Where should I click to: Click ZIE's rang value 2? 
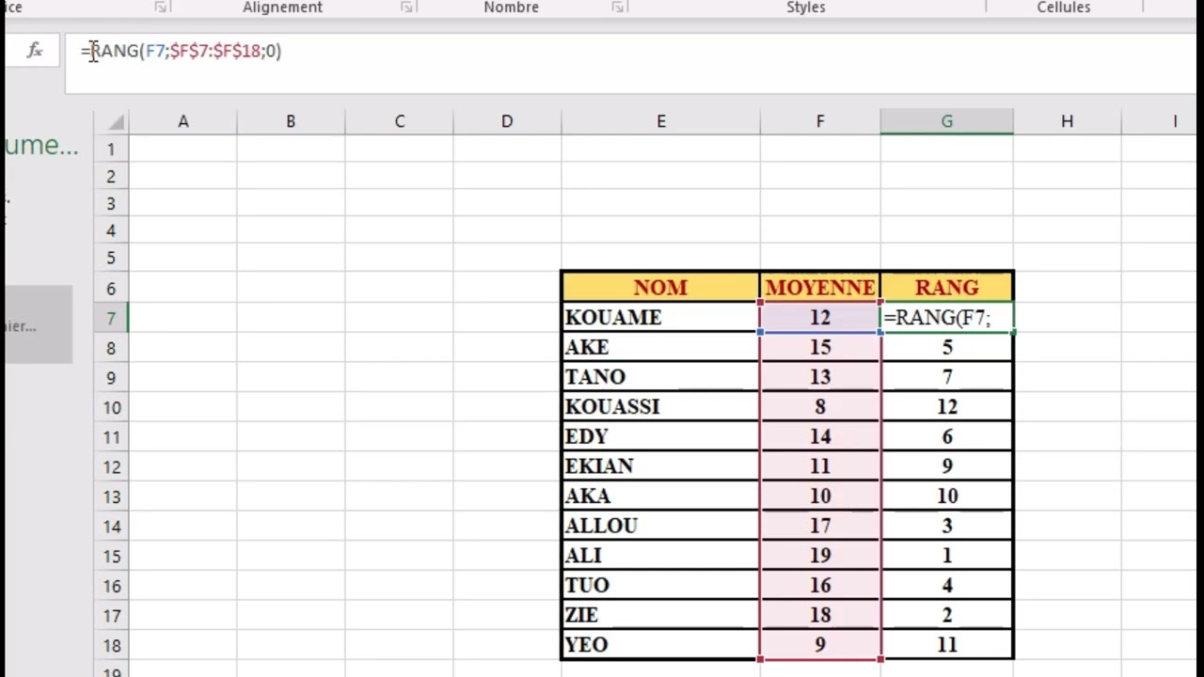[947, 616]
